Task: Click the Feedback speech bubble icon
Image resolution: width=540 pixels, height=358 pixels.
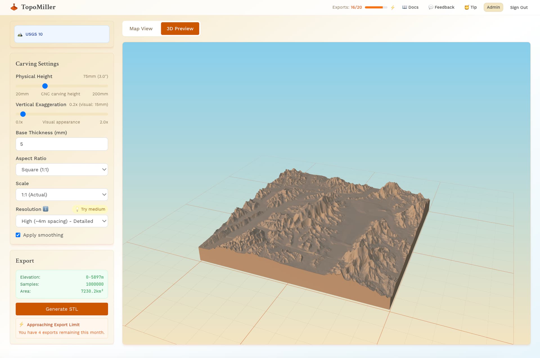Action: 431,7
